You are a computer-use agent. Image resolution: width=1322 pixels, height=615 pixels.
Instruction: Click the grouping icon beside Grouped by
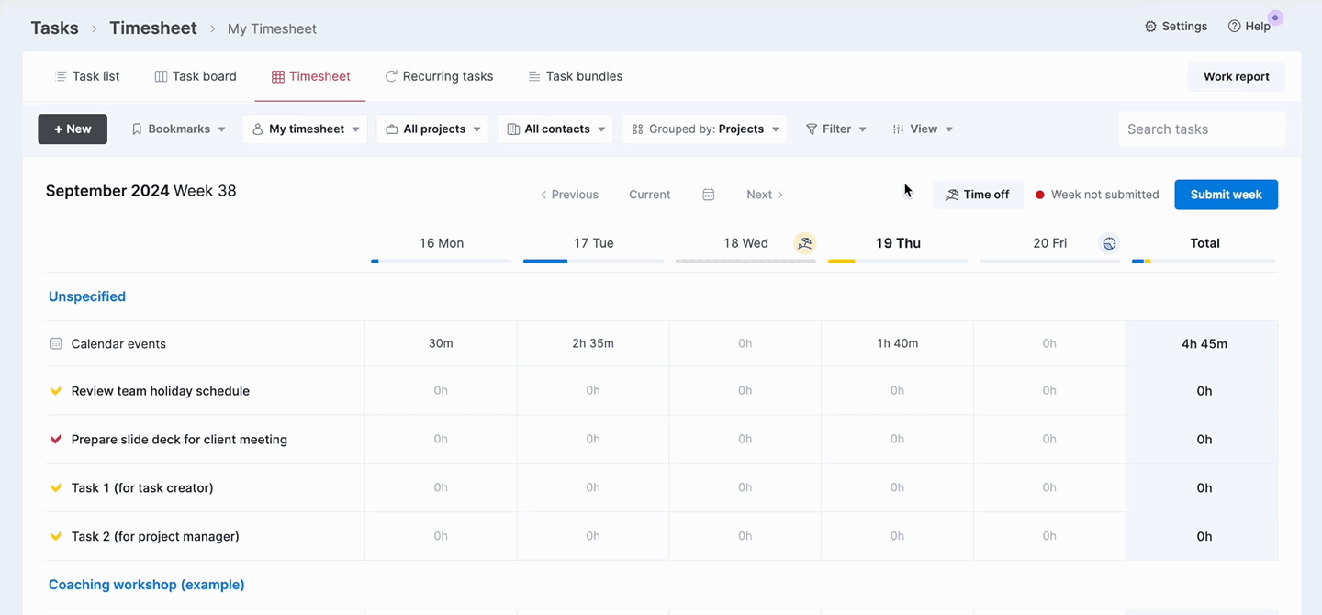pos(637,129)
